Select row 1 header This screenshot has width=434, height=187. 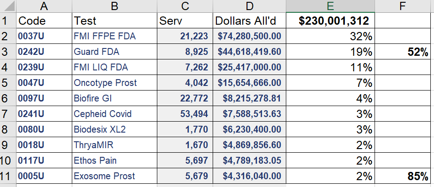click(x=8, y=21)
